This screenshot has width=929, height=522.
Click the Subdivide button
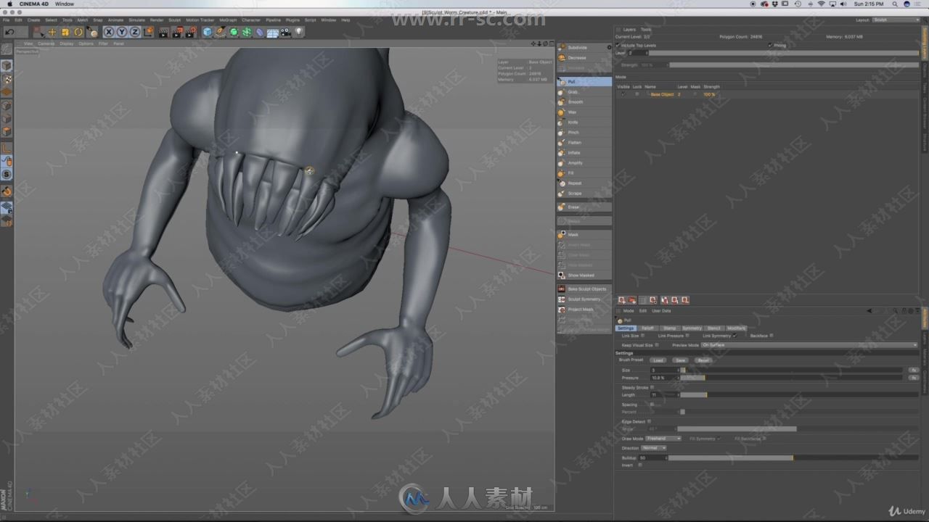click(584, 48)
